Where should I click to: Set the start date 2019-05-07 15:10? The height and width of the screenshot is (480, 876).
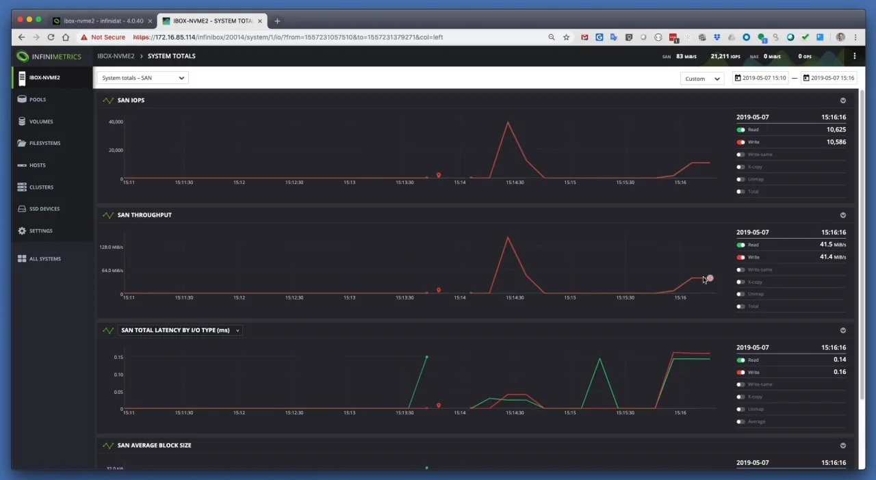[x=760, y=78]
